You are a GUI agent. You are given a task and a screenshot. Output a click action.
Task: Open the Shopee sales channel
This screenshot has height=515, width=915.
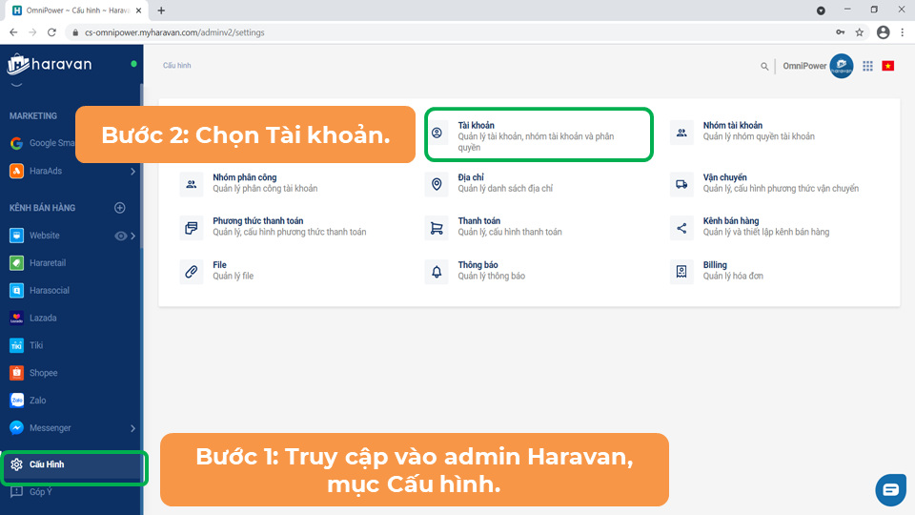click(43, 373)
